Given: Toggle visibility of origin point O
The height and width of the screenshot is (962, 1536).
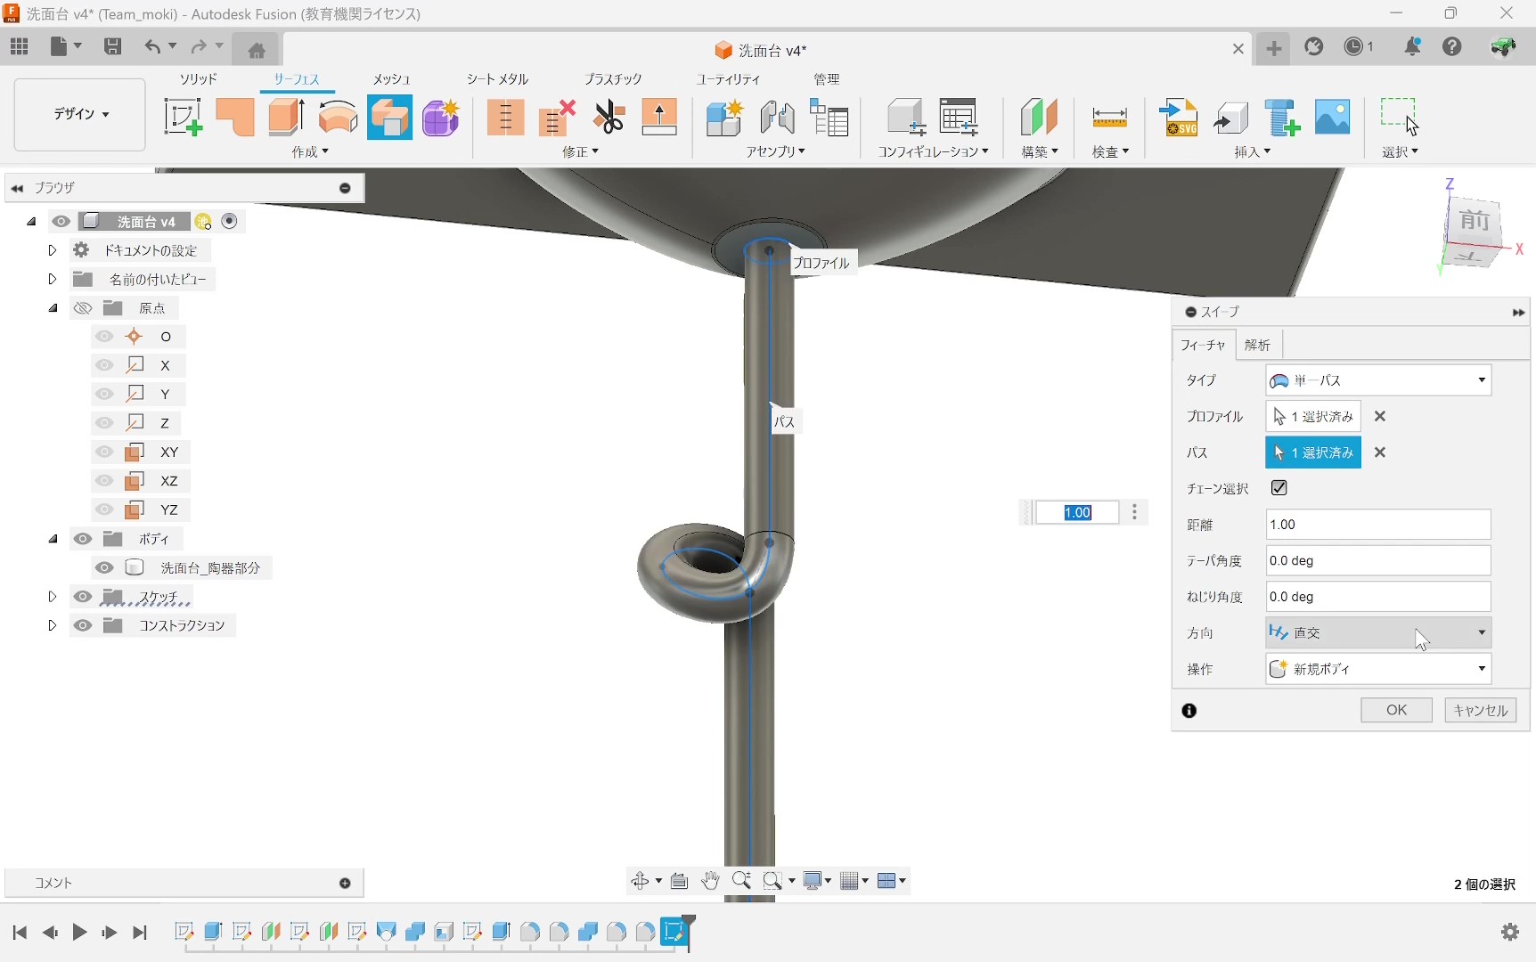Looking at the screenshot, I should [104, 337].
